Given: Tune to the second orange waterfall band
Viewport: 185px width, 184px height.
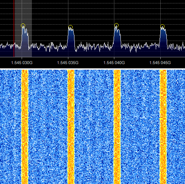Looking at the screenshot, I should (x=71, y=127).
